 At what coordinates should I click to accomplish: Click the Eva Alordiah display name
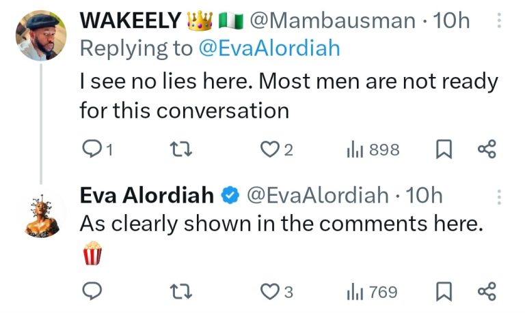pos(146,196)
